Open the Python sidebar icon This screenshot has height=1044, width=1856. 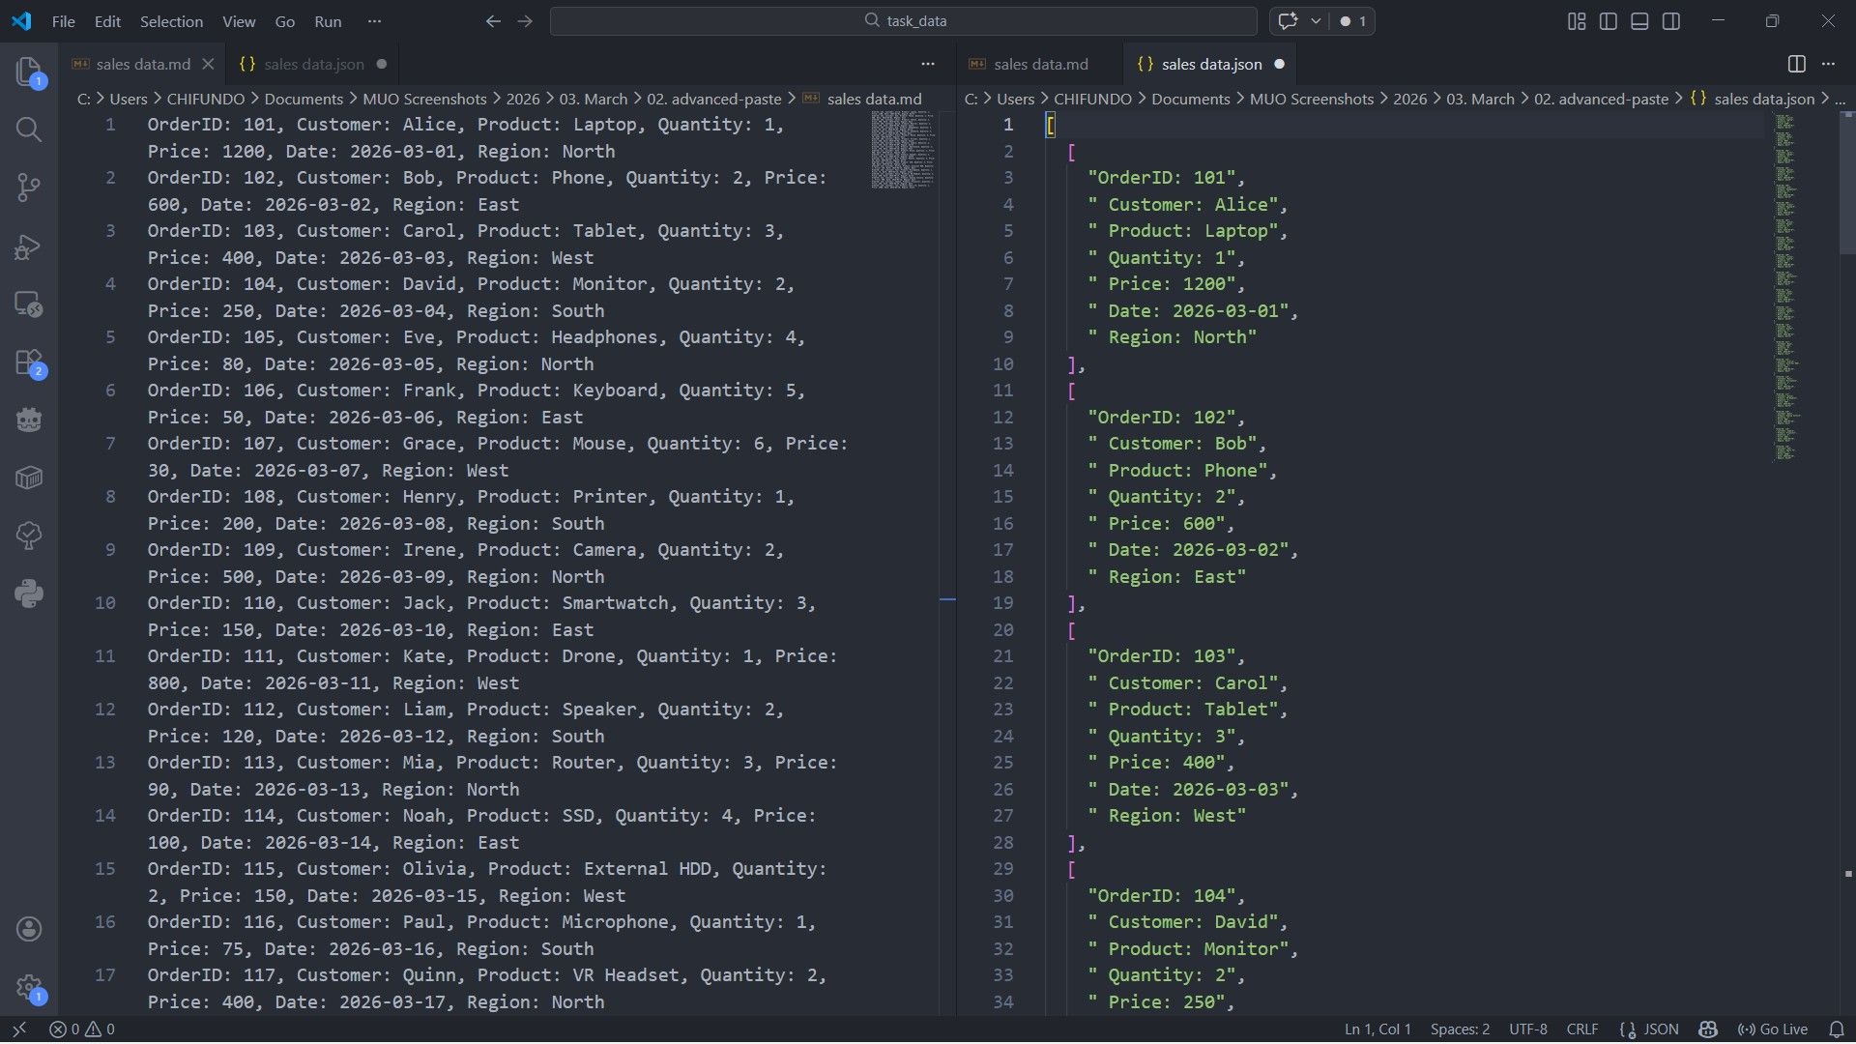(29, 594)
